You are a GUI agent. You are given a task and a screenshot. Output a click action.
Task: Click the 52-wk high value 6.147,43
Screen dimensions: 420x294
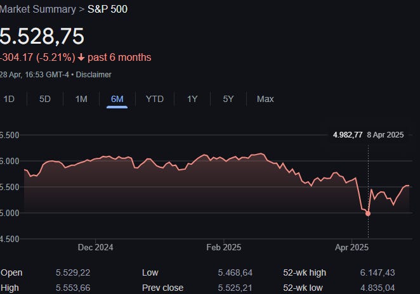(x=377, y=272)
